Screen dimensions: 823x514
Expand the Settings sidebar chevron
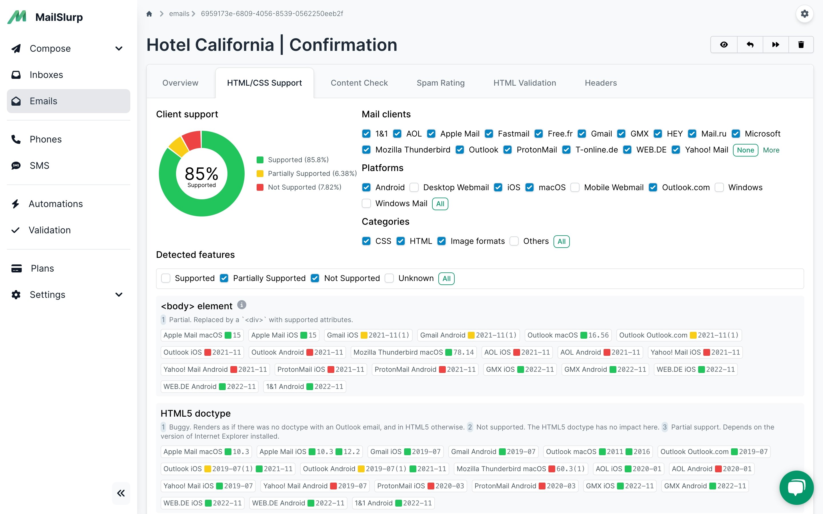coord(119,294)
